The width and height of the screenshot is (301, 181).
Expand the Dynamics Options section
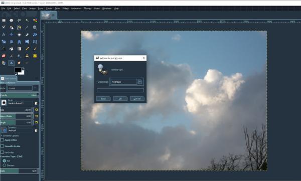[x=11, y=136]
